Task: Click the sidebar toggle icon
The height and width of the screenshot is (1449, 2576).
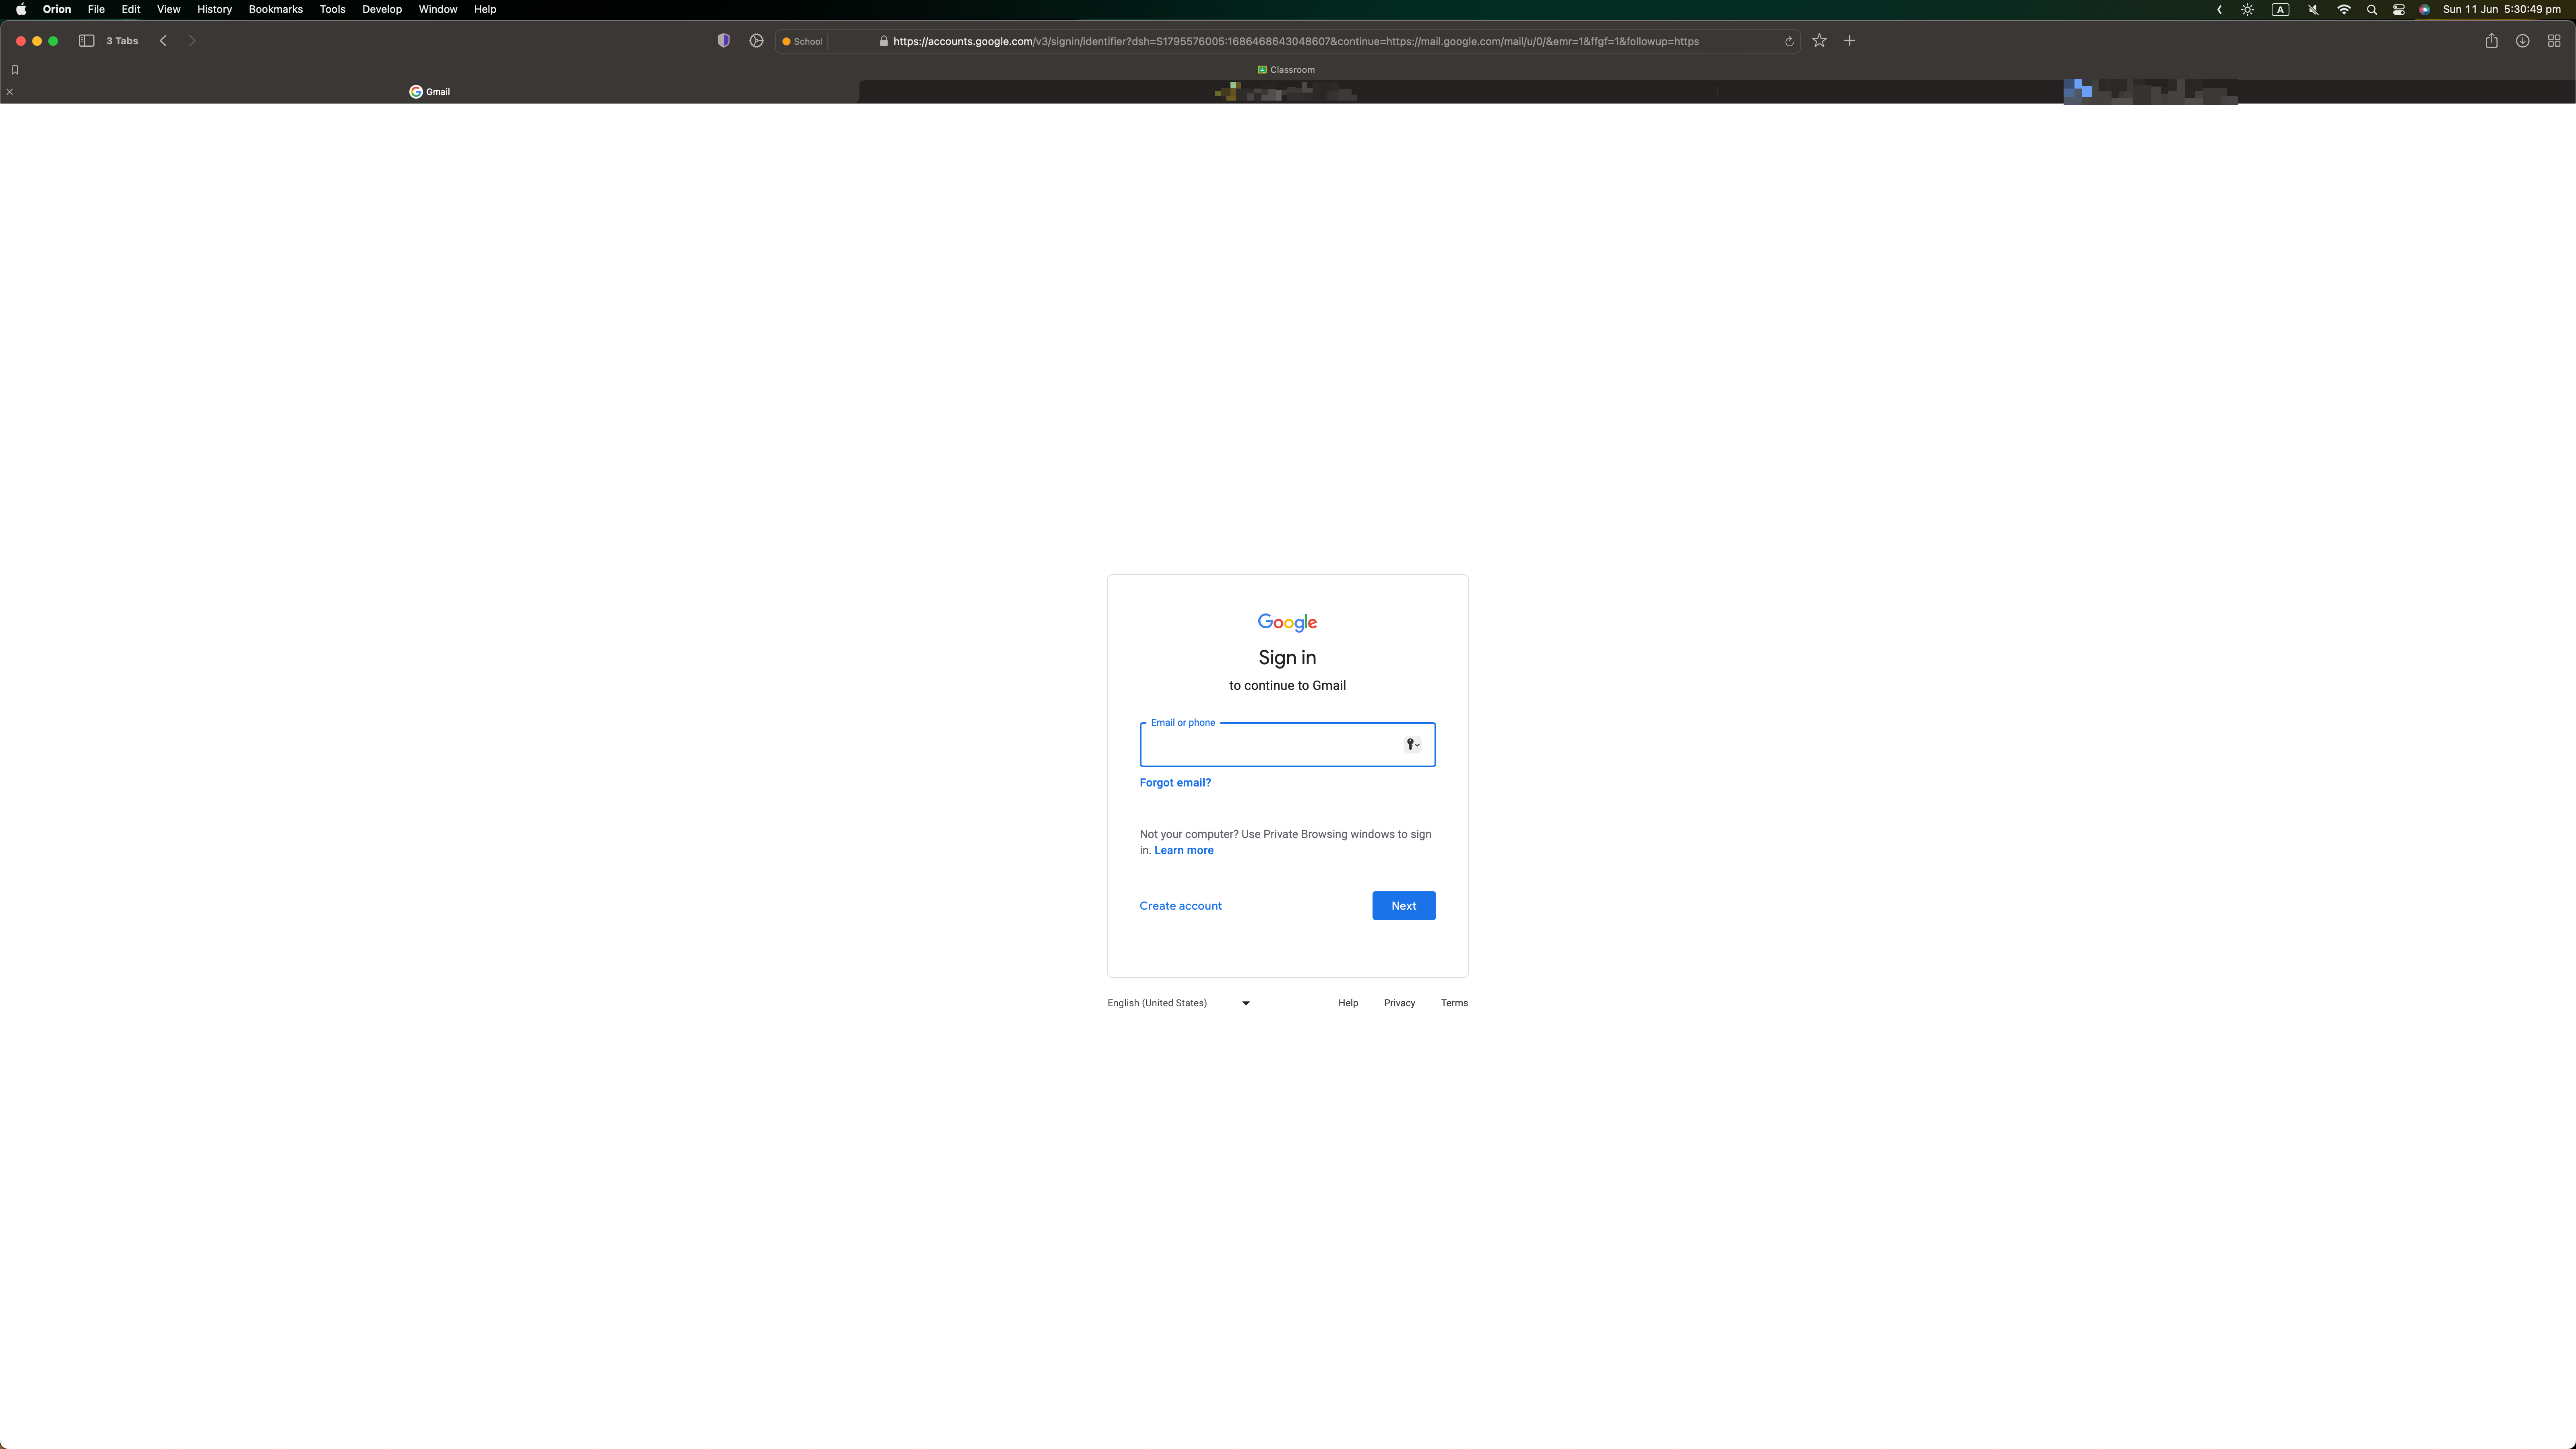Action: (x=86, y=41)
